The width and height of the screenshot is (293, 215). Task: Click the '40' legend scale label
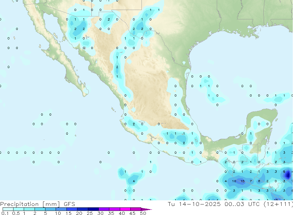click(122, 213)
